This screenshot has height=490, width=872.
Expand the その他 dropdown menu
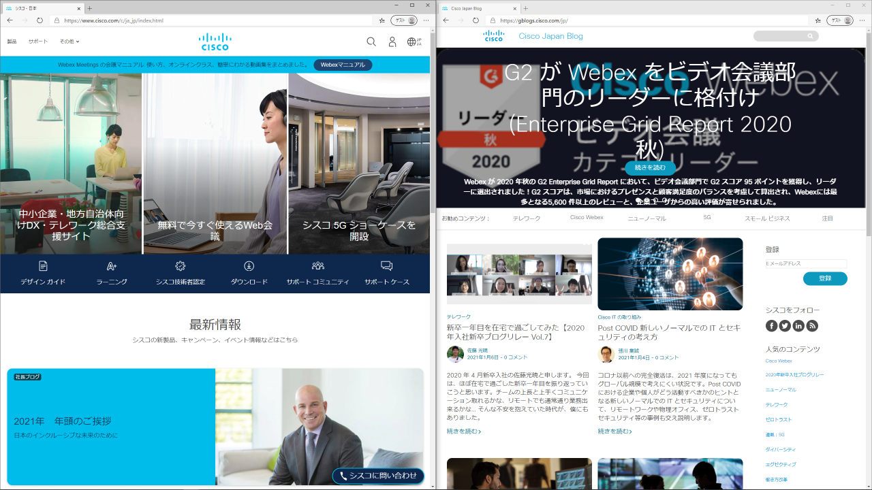click(69, 42)
